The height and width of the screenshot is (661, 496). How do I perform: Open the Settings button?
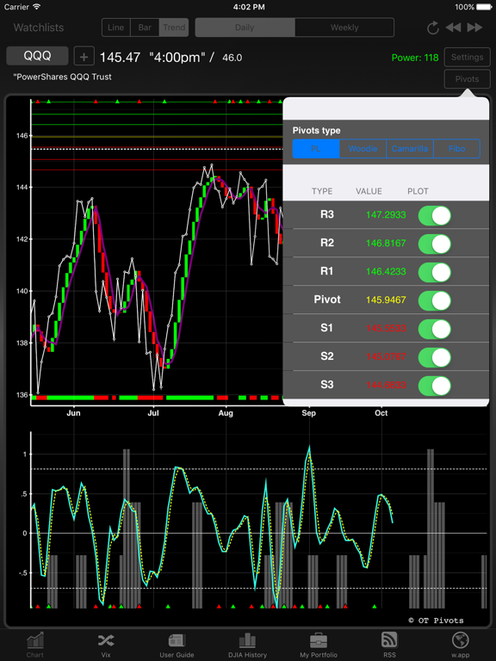(467, 58)
